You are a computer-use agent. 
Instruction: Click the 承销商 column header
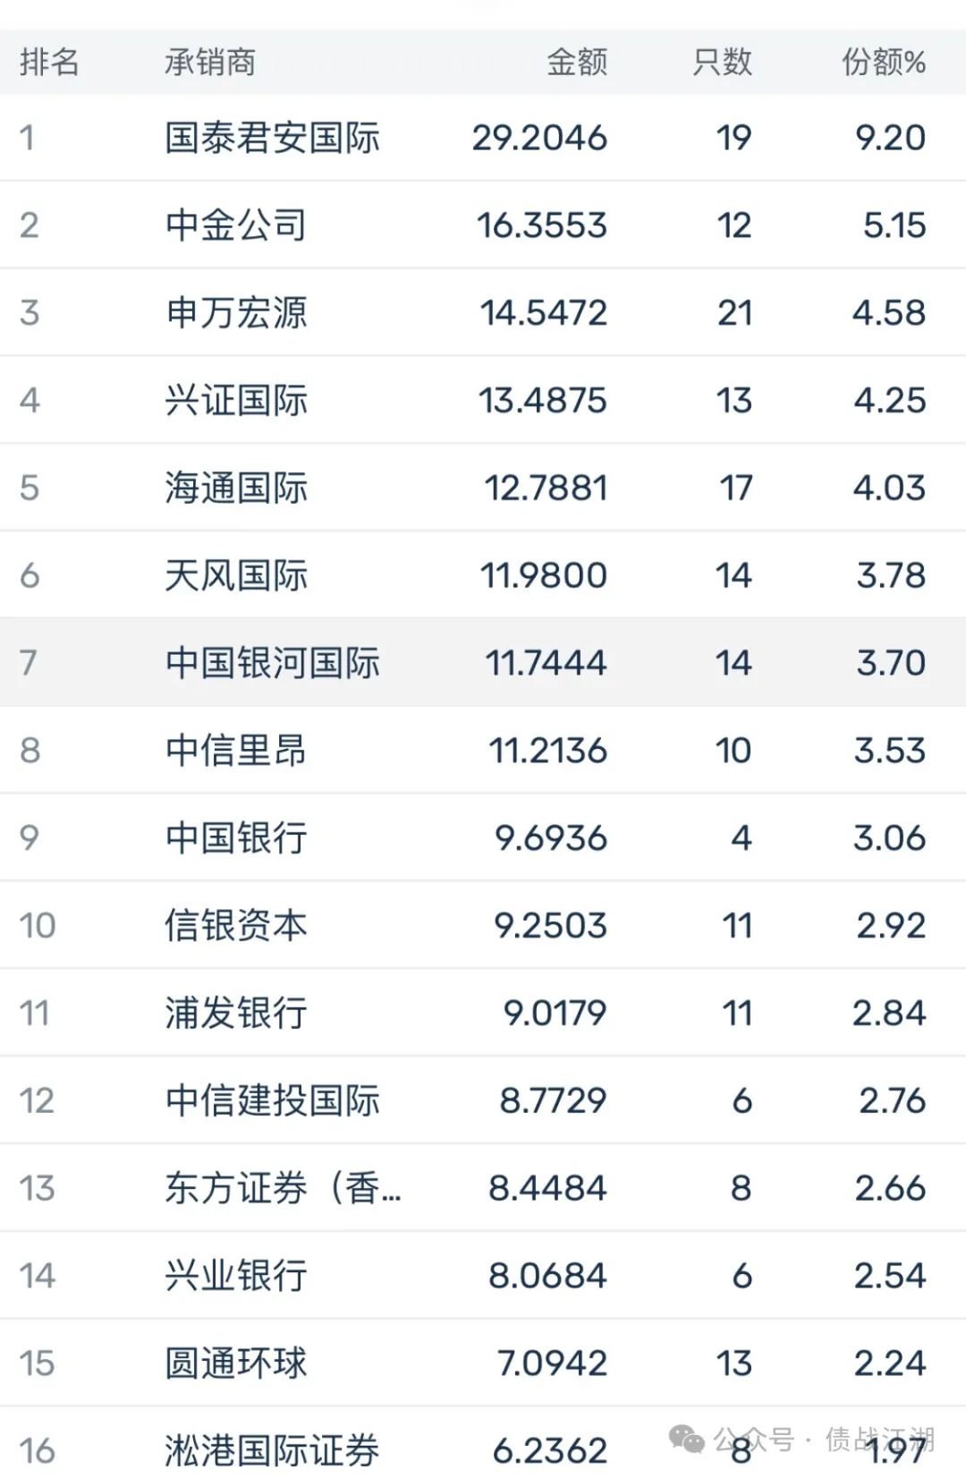coord(210,62)
